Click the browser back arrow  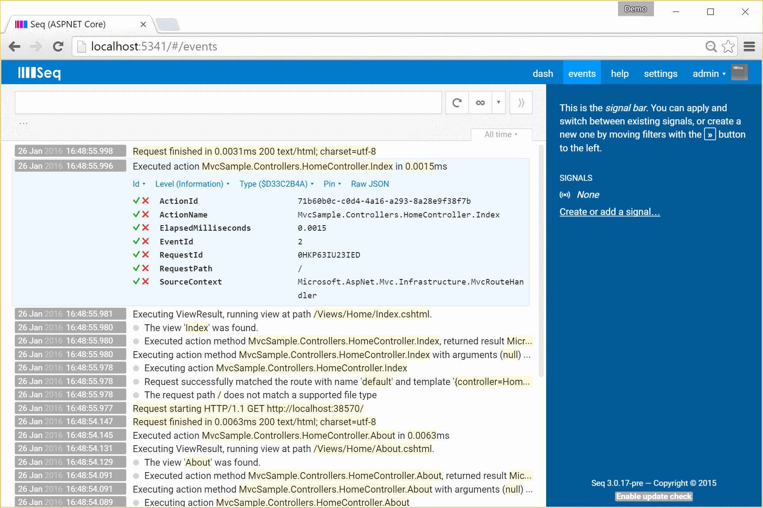coord(15,46)
